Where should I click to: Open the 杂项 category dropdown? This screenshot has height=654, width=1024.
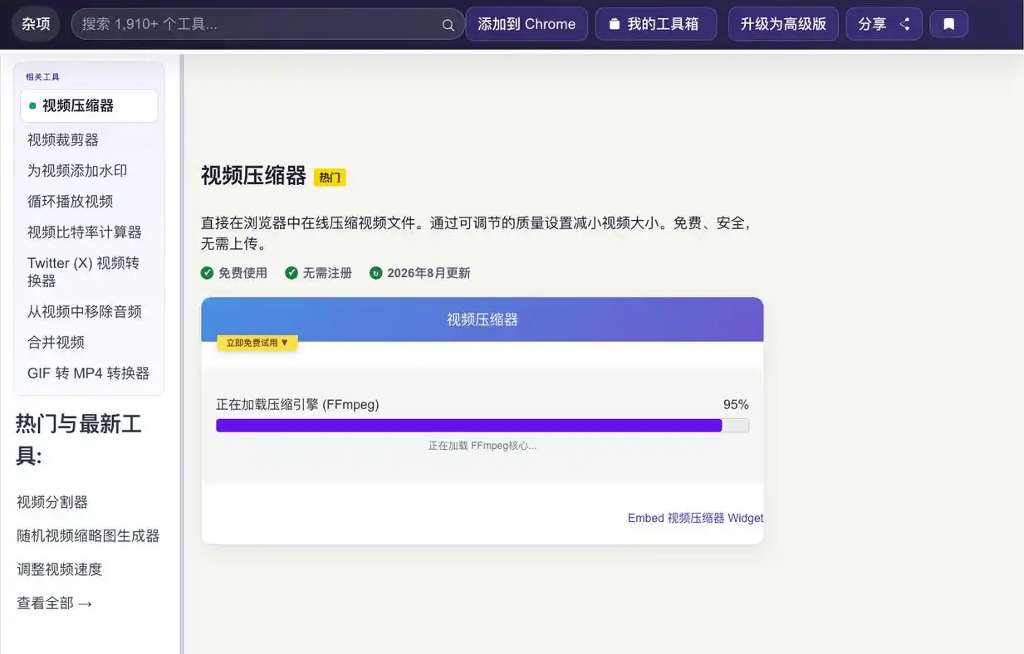pyautogui.click(x=36, y=24)
